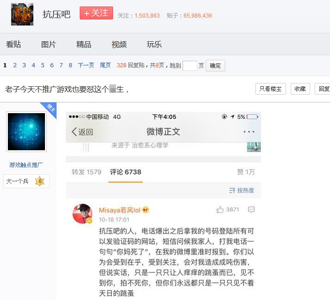Switch to the 看贴 tab

pos(13,45)
